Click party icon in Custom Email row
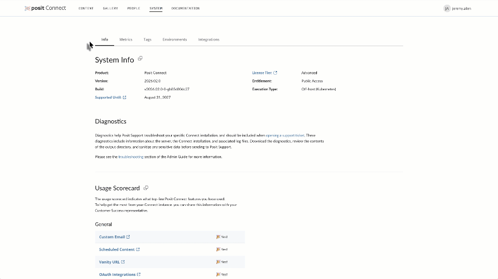The image size is (498, 279). click(218, 237)
